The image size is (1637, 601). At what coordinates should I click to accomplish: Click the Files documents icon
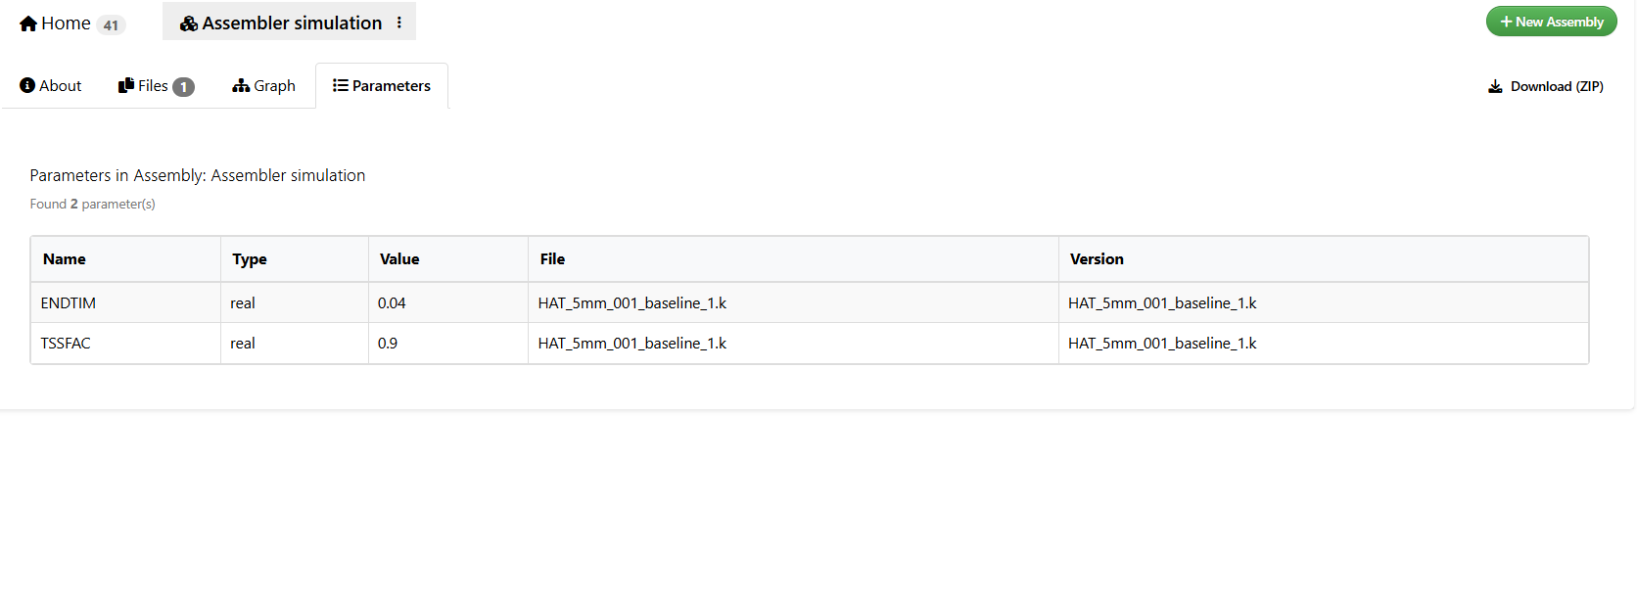pyautogui.click(x=126, y=86)
